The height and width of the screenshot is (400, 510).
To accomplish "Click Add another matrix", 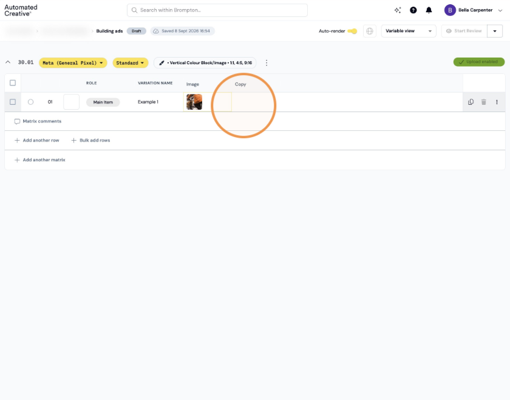I will [x=40, y=160].
